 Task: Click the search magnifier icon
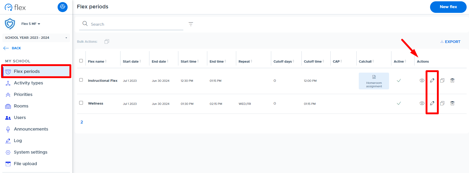(x=85, y=24)
